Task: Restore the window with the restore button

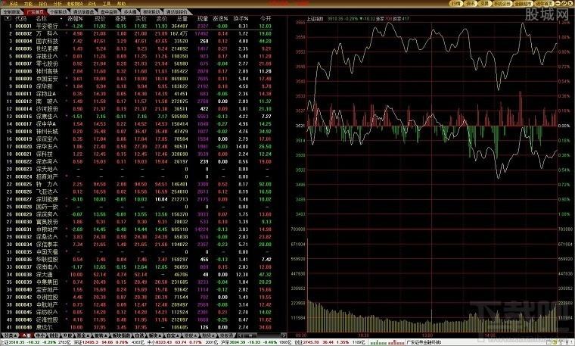Action: pyautogui.click(x=564, y=3)
